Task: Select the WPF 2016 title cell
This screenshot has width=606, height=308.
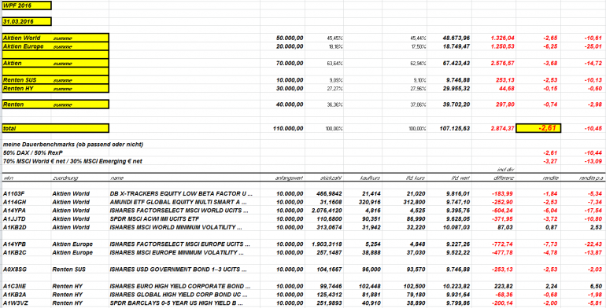Action: coord(26,5)
